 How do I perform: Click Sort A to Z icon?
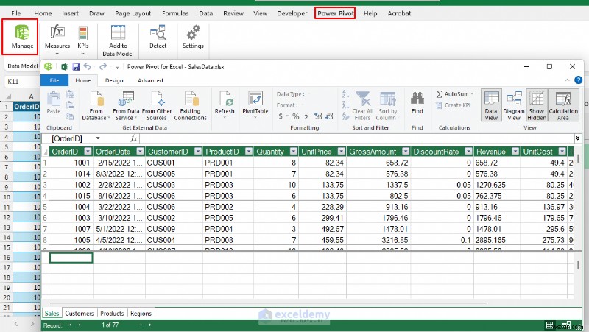(x=345, y=93)
